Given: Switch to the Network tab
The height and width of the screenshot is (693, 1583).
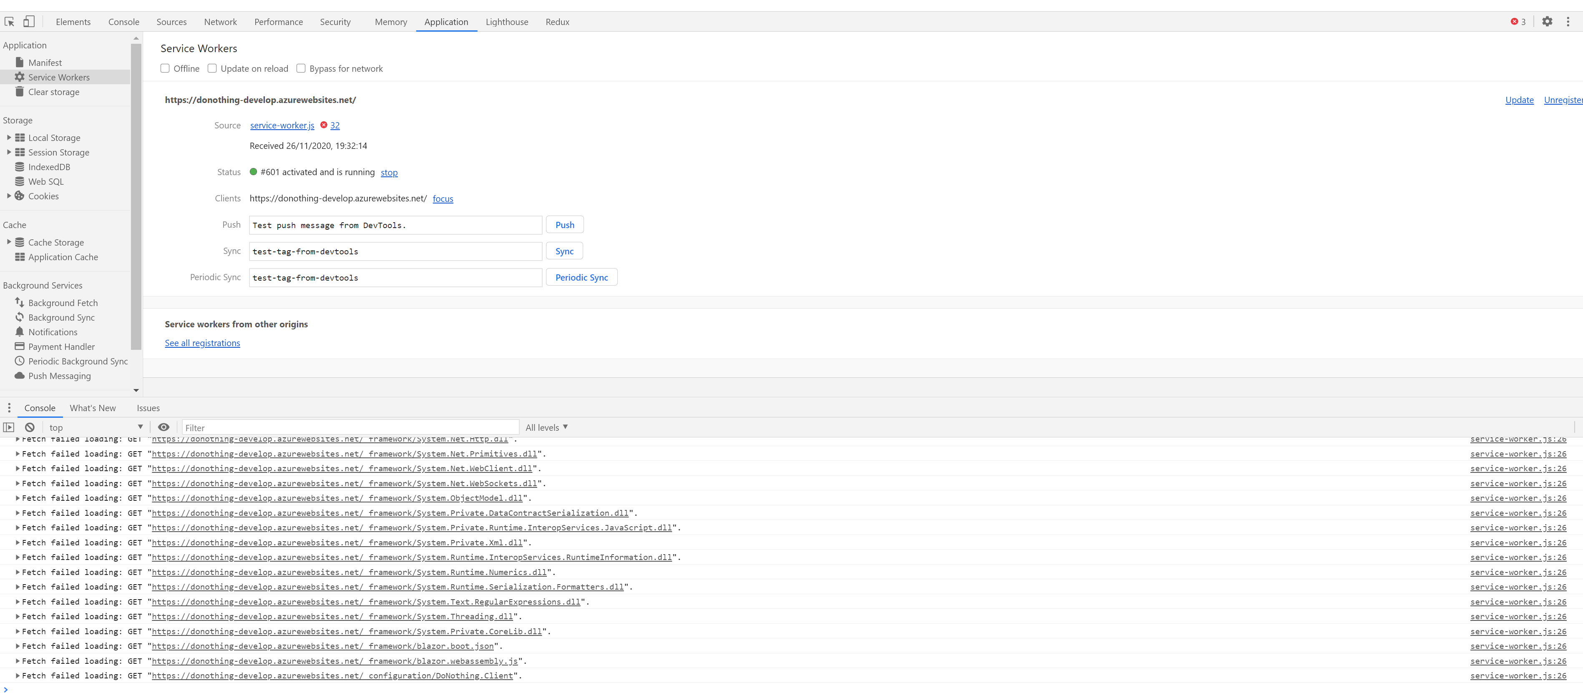Looking at the screenshot, I should click(x=220, y=22).
